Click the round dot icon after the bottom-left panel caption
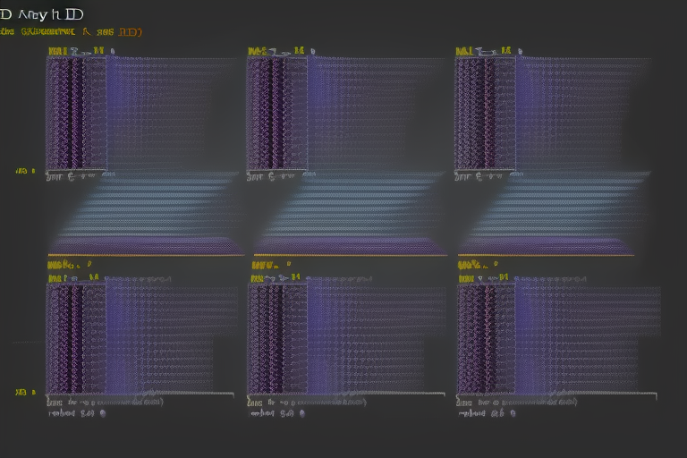The image size is (687, 458). click(x=102, y=414)
